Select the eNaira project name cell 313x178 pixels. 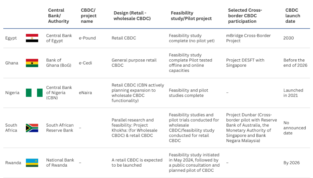[x=85, y=93]
